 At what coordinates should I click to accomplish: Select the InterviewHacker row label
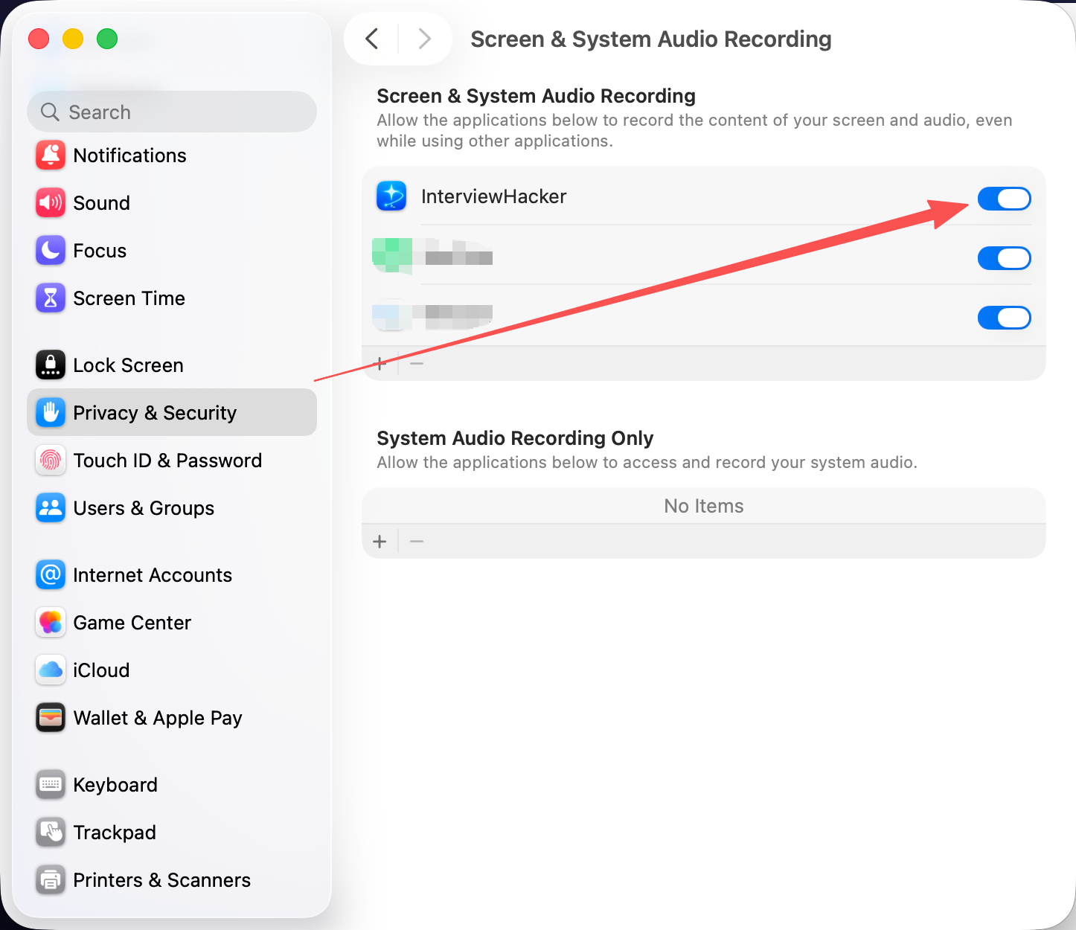pyautogui.click(x=494, y=196)
